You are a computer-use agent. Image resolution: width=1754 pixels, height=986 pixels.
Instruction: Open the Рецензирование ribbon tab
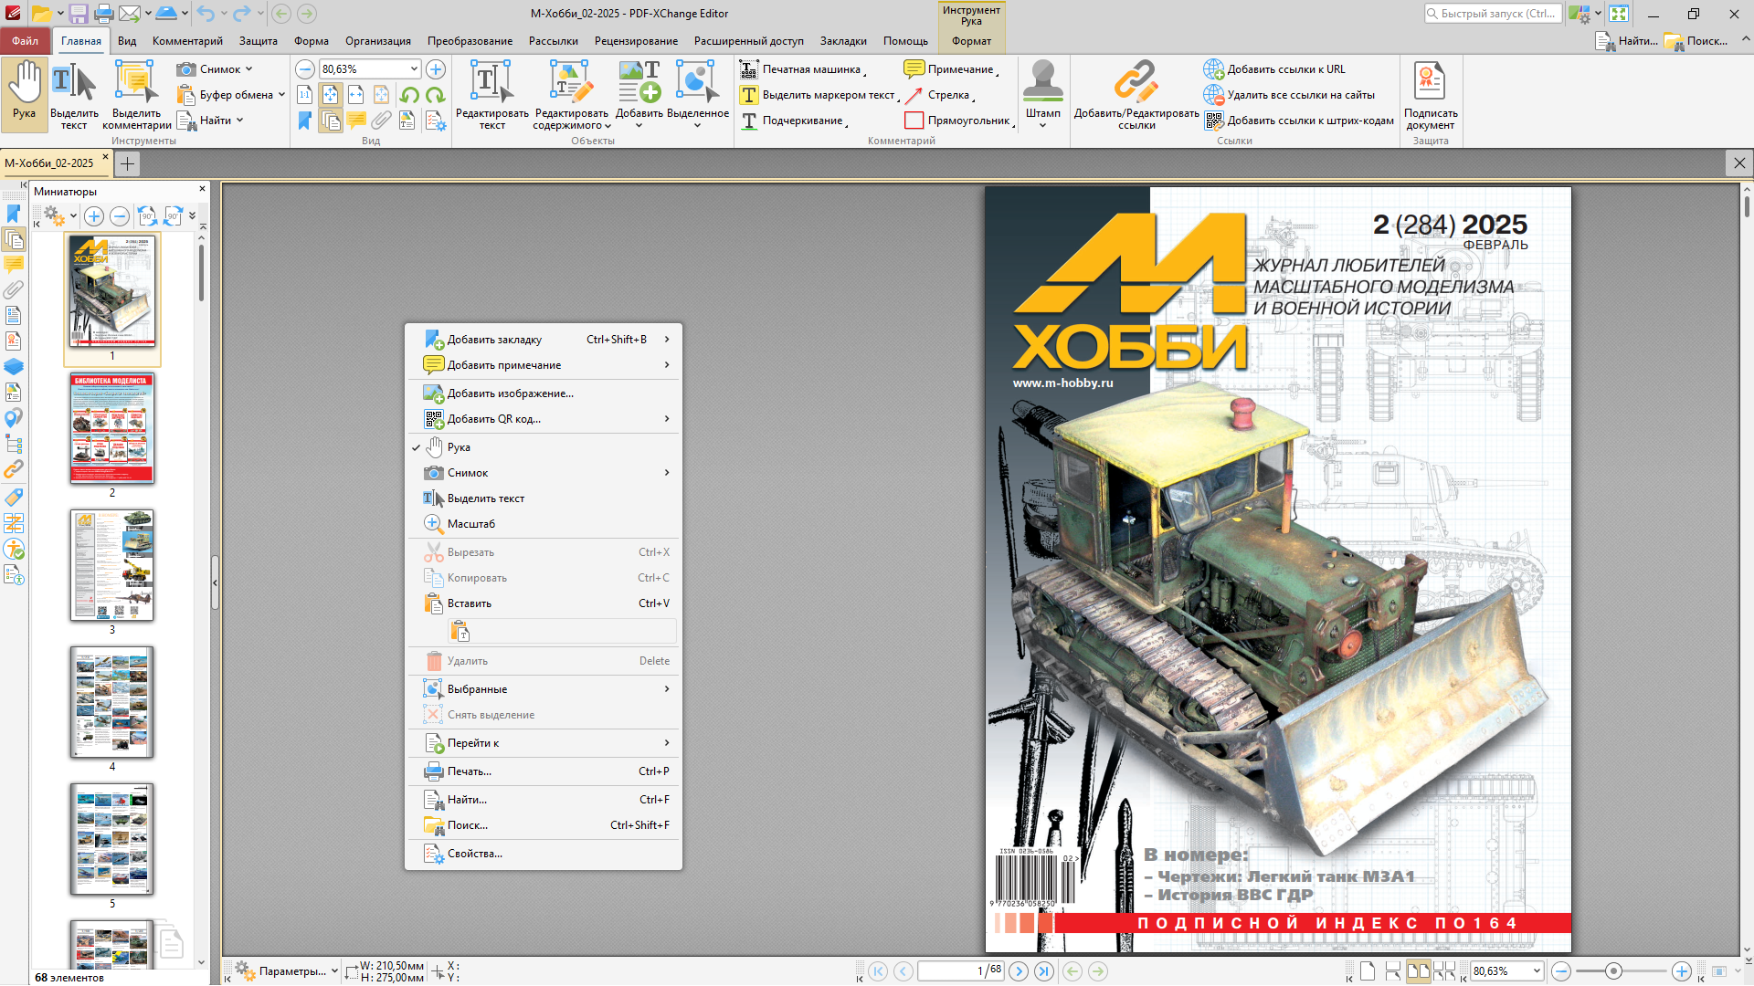(x=636, y=41)
